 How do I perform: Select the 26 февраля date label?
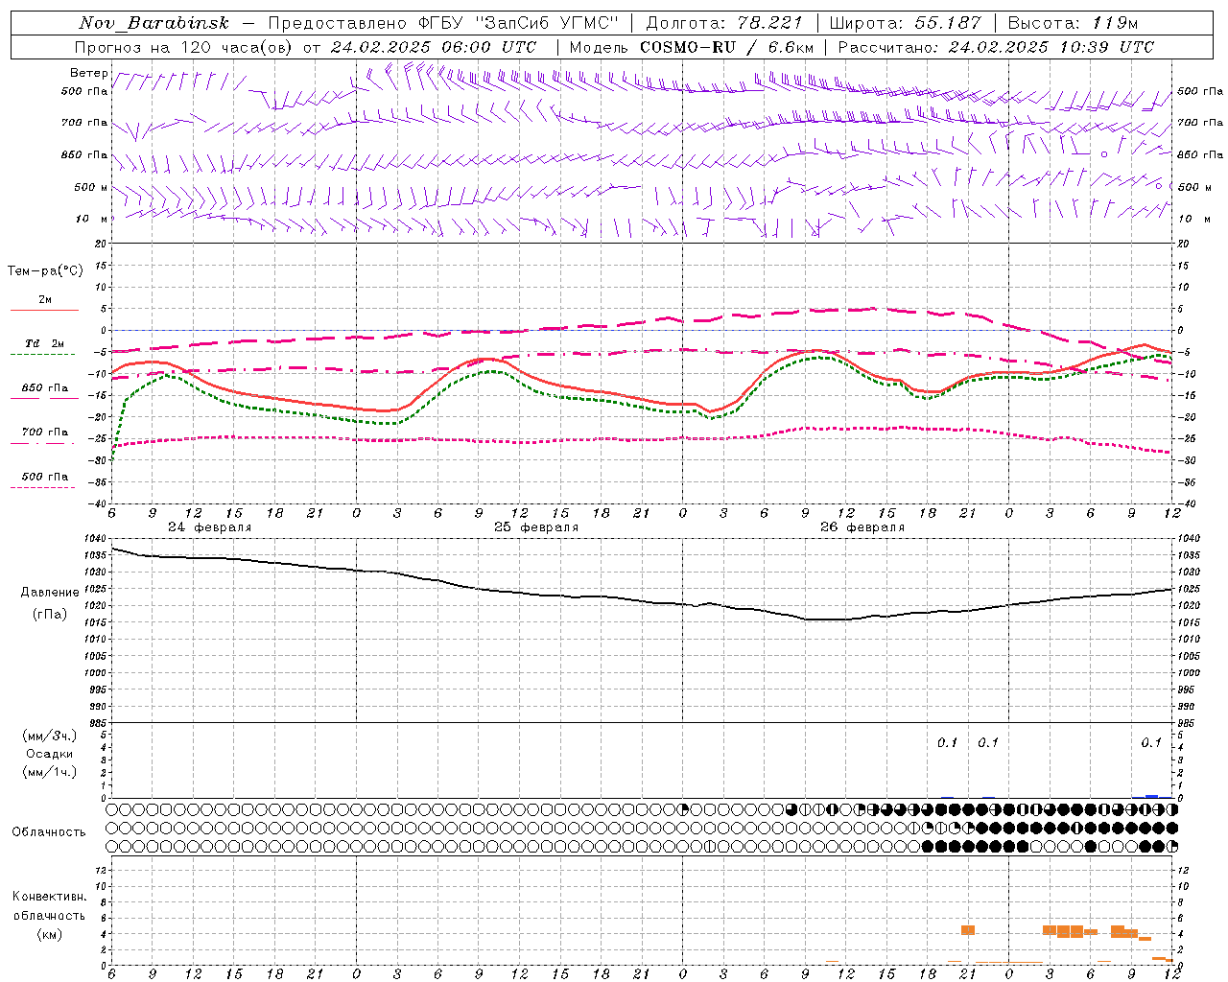(862, 527)
